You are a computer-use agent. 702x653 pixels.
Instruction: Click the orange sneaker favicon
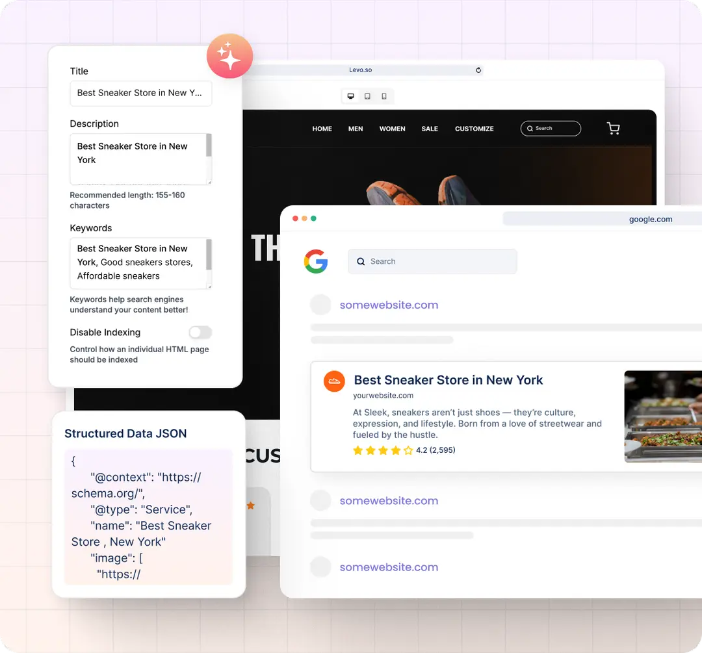(334, 381)
